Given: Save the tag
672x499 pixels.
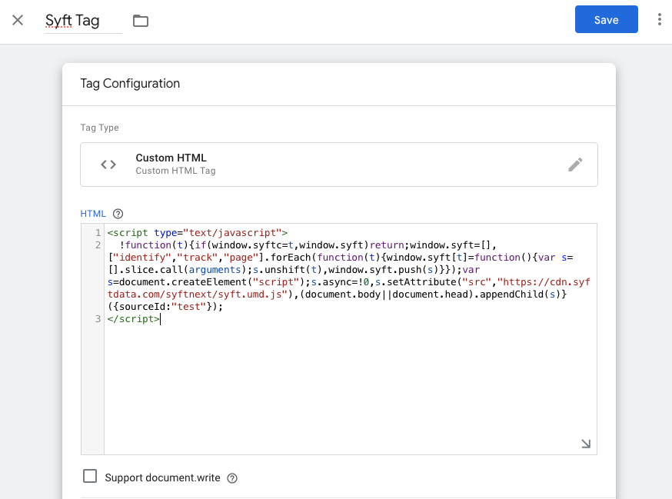Looking at the screenshot, I should pyautogui.click(x=606, y=20).
